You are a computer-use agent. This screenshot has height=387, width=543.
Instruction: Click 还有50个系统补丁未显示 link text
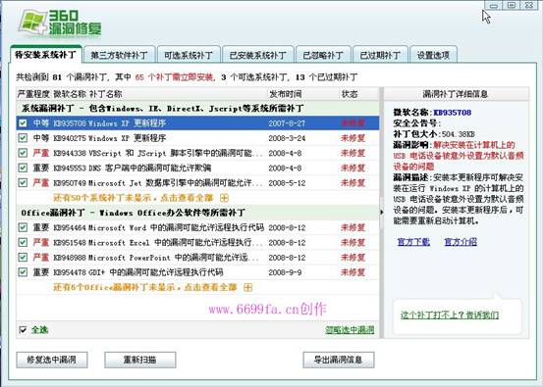point(133,198)
